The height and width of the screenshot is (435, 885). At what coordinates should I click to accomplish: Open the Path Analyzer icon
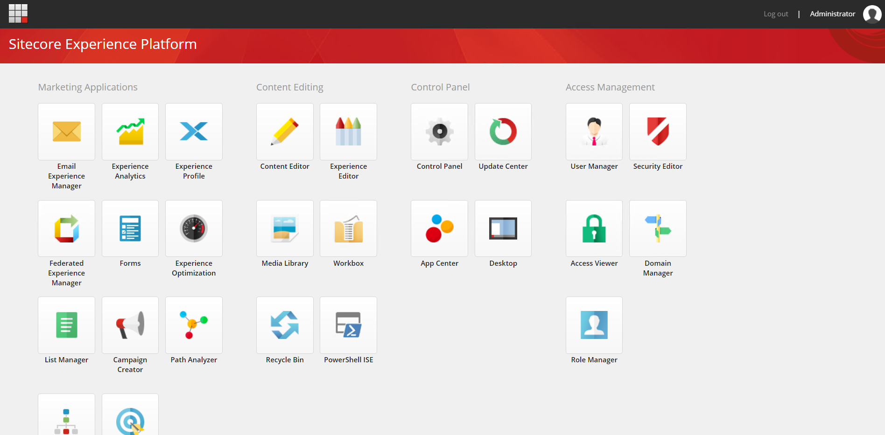(194, 325)
